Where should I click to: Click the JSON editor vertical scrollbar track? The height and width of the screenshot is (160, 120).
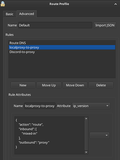[86, 135]
